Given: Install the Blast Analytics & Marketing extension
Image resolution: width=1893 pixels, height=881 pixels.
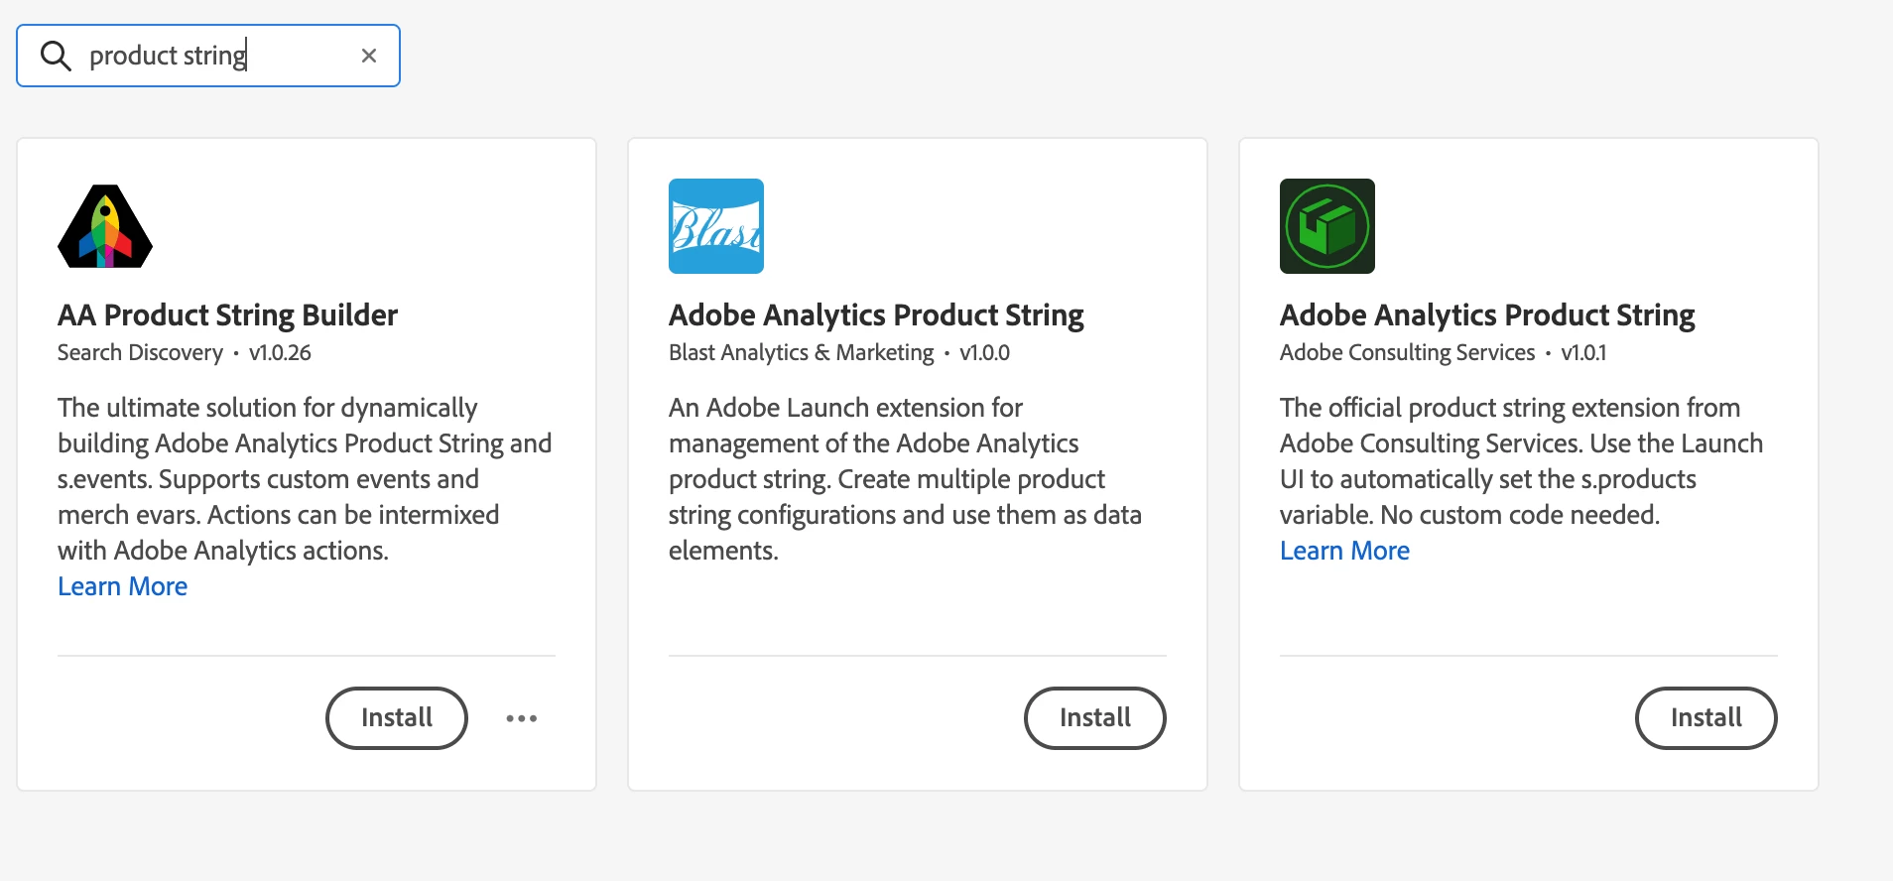Looking at the screenshot, I should coord(1095,718).
